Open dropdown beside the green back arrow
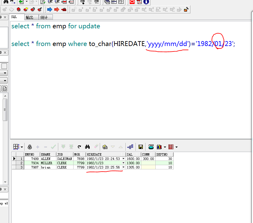This screenshot has height=223, width=253. tap(27, 2)
